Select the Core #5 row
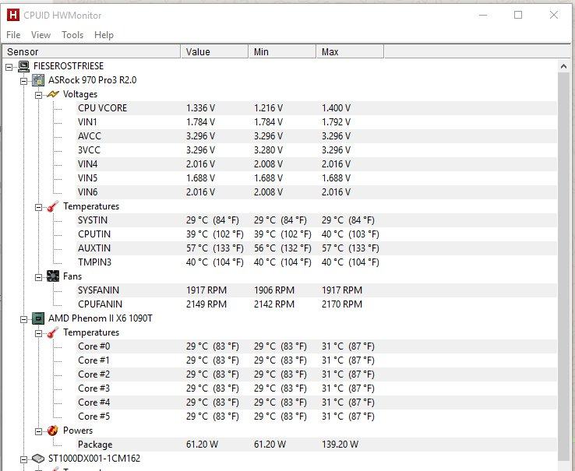Screen dimensions: 575x471 coord(316,417)
